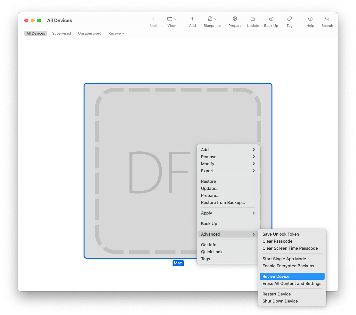Select Erase All Content and Settings
The image size is (356, 315).
pos(292,283)
